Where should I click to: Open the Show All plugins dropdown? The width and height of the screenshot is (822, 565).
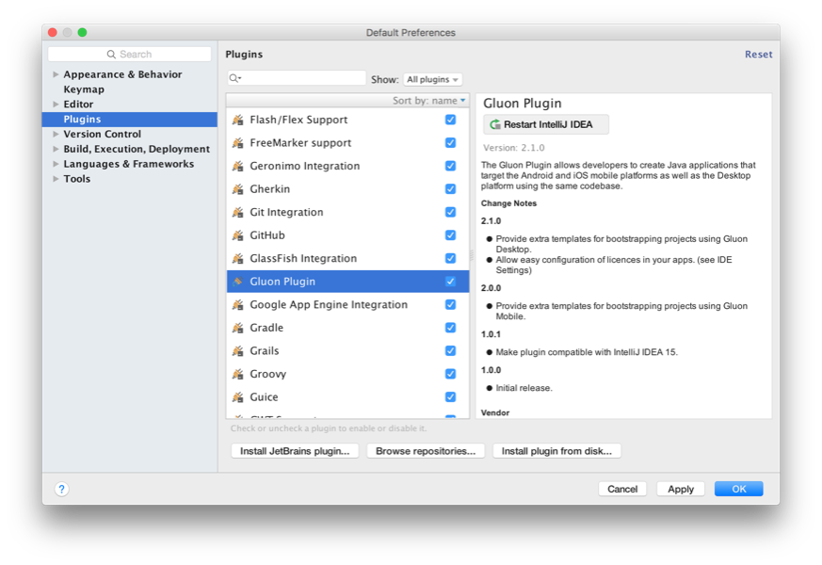click(x=432, y=79)
